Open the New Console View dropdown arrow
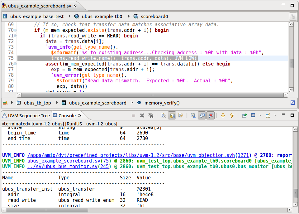The width and height of the screenshot is (299, 214). [x=275, y=115]
